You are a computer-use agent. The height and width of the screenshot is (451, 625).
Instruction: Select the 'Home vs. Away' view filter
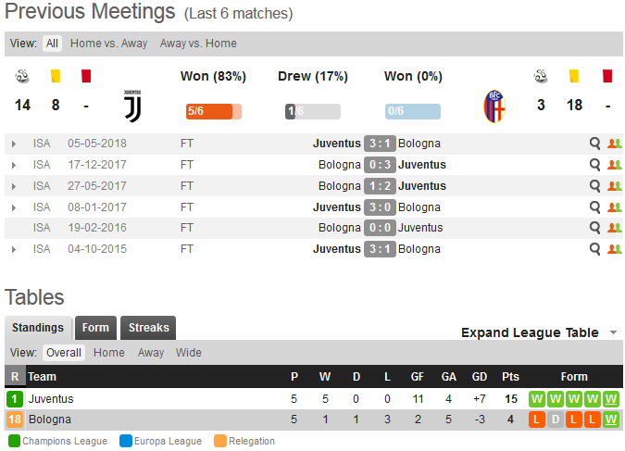point(109,44)
